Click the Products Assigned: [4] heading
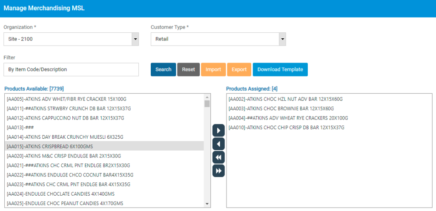This screenshot has height=211, width=436. tap(252, 89)
